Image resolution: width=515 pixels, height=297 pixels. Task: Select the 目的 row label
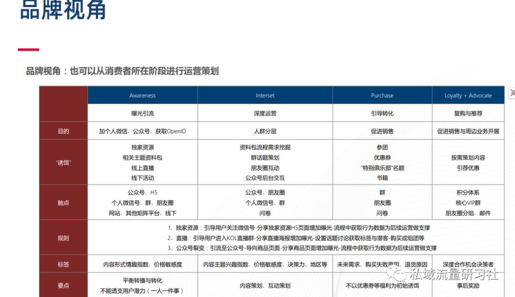click(63, 131)
